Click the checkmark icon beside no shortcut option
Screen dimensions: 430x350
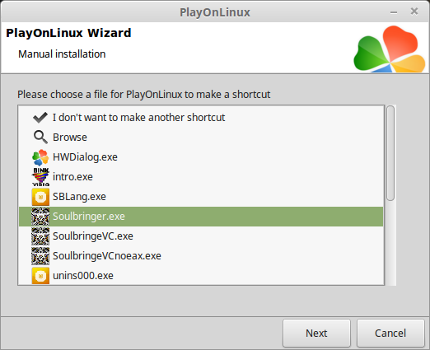click(x=40, y=118)
